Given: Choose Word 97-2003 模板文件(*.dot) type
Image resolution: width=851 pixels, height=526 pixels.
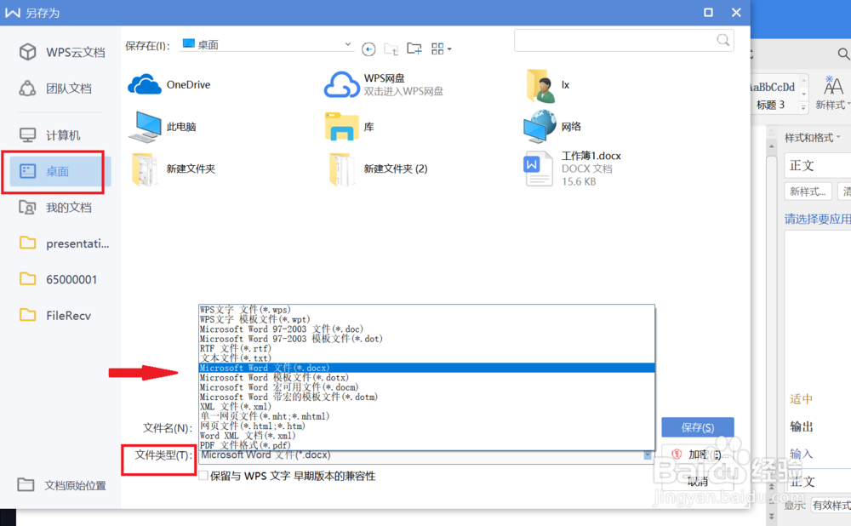Looking at the screenshot, I should coord(426,339).
